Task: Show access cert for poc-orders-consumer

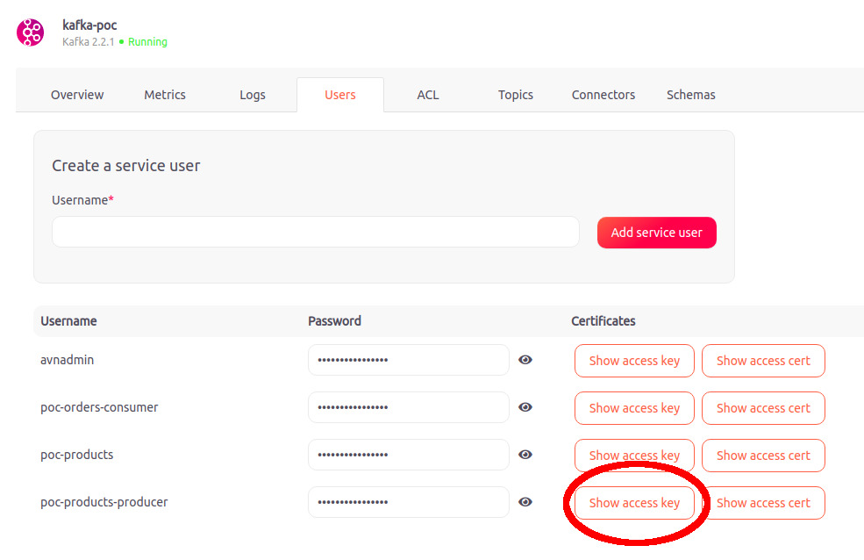Action: click(763, 408)
